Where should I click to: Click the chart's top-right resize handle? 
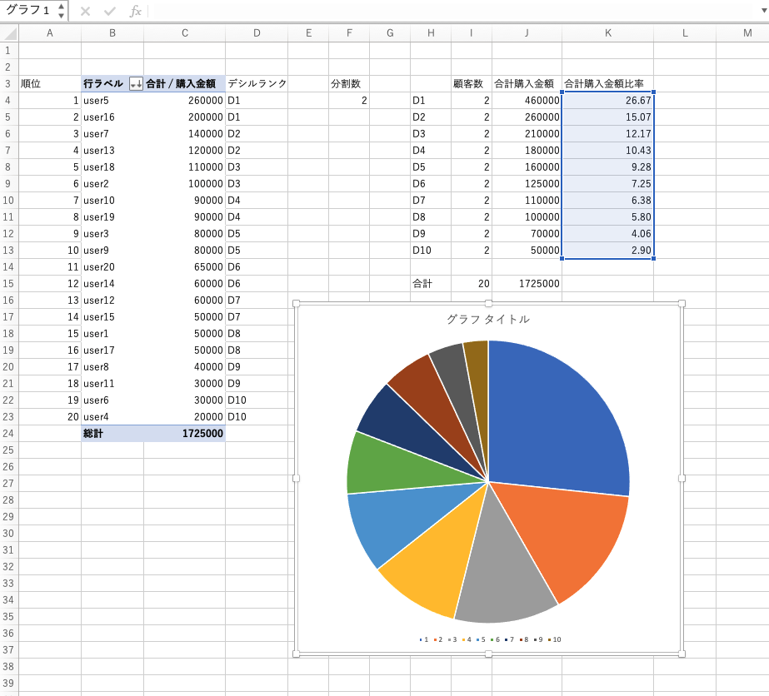(682, 304)
